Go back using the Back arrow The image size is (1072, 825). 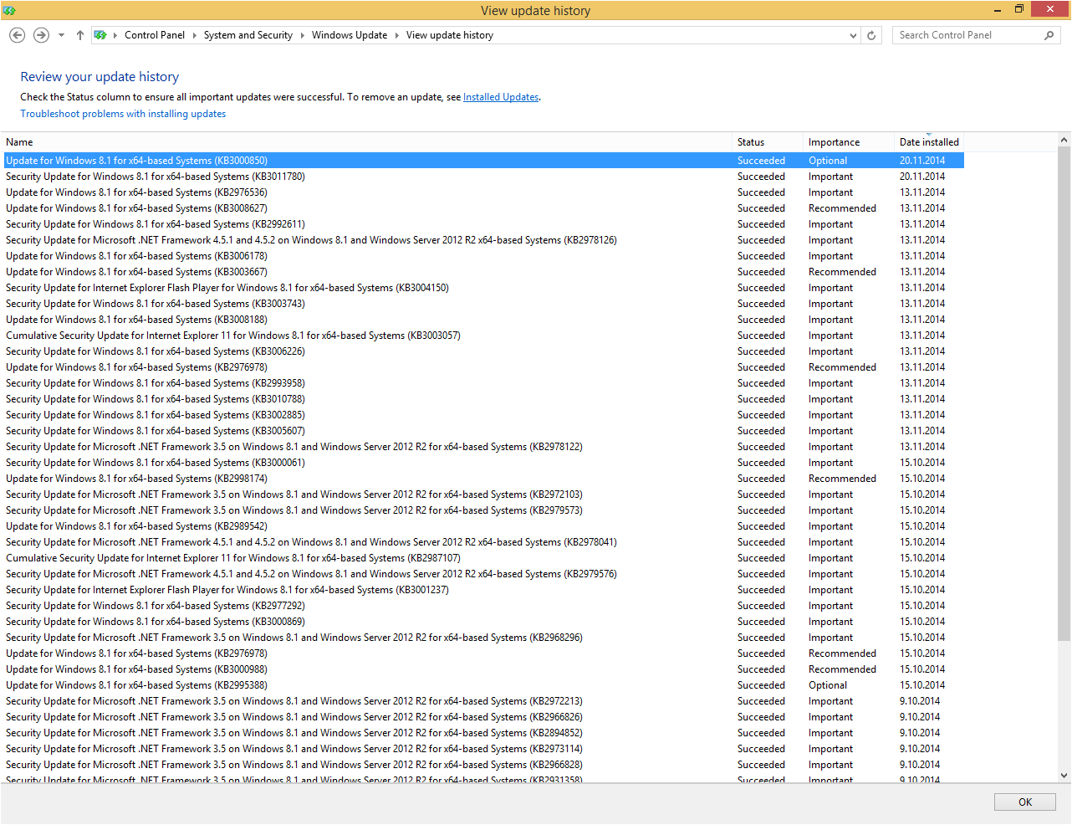(17, 35)
